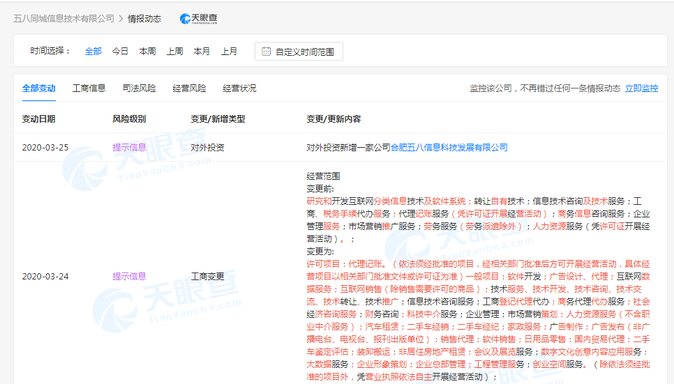Click the 对外投资 change type cell
The image size is (674, 384).
(x=208, y=148)
